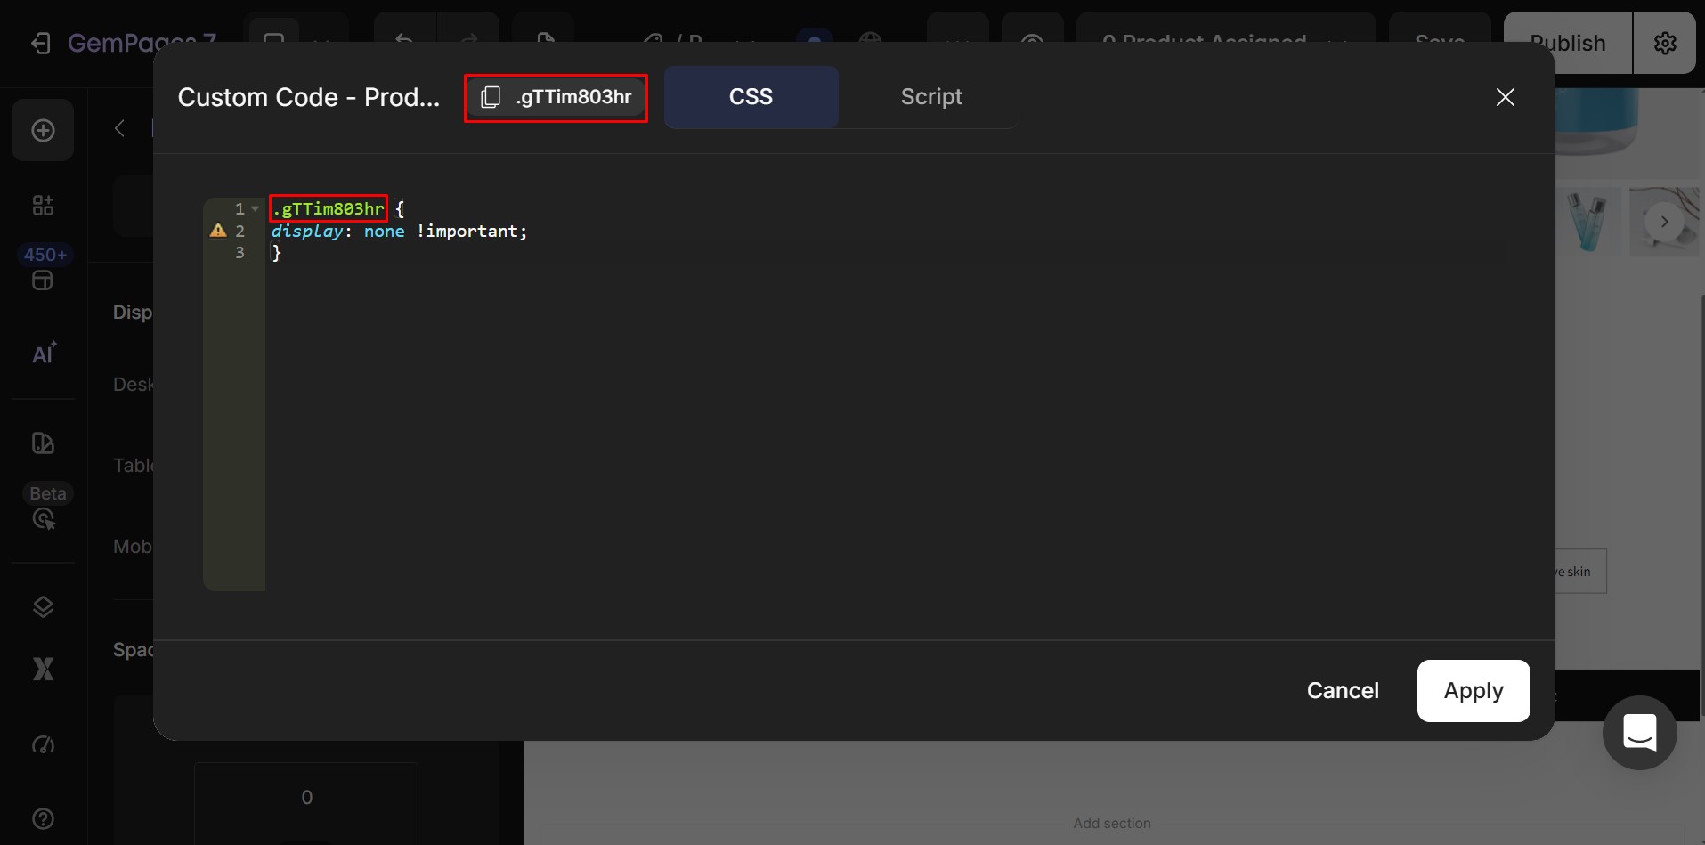Click the Publish button
1705x845 pixels.
[x=1568, y=43]
